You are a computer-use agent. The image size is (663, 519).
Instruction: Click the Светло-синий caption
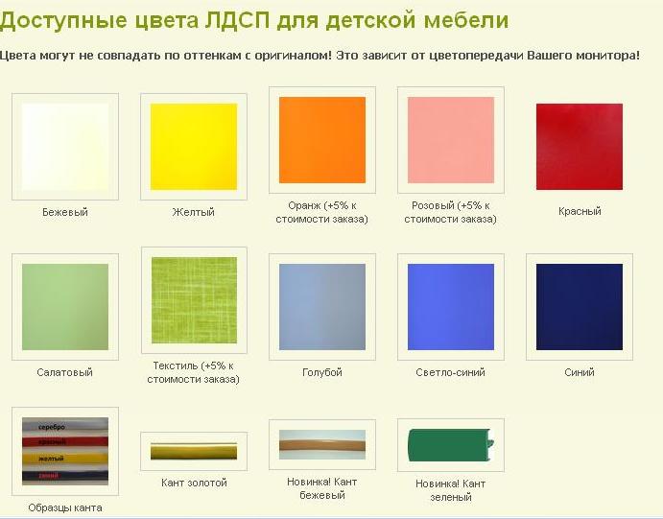coord(450,372)
